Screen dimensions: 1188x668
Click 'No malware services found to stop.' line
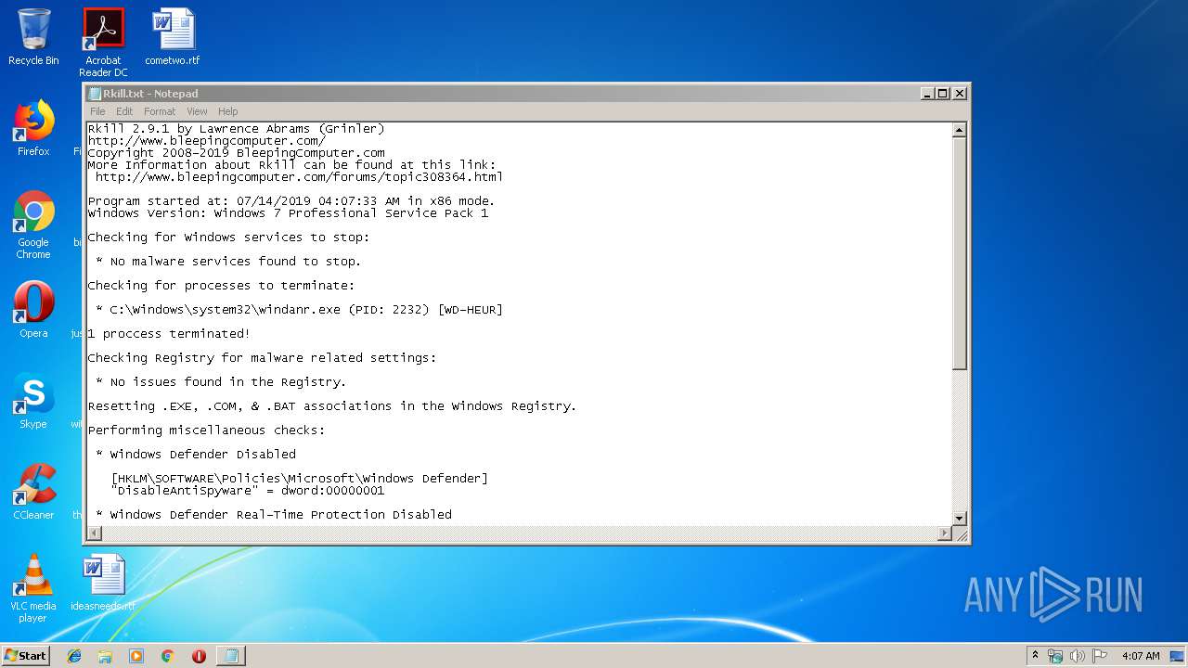(228, 262)
